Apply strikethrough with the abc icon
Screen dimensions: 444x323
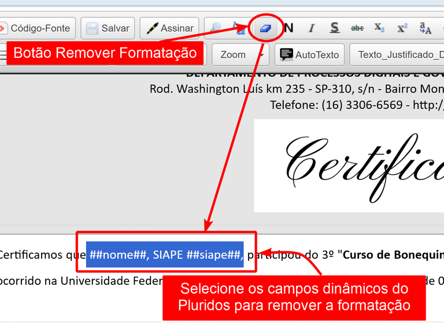click(x=357, y=28)
